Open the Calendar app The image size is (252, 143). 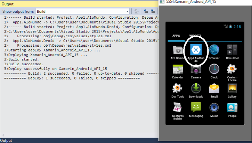178,71
